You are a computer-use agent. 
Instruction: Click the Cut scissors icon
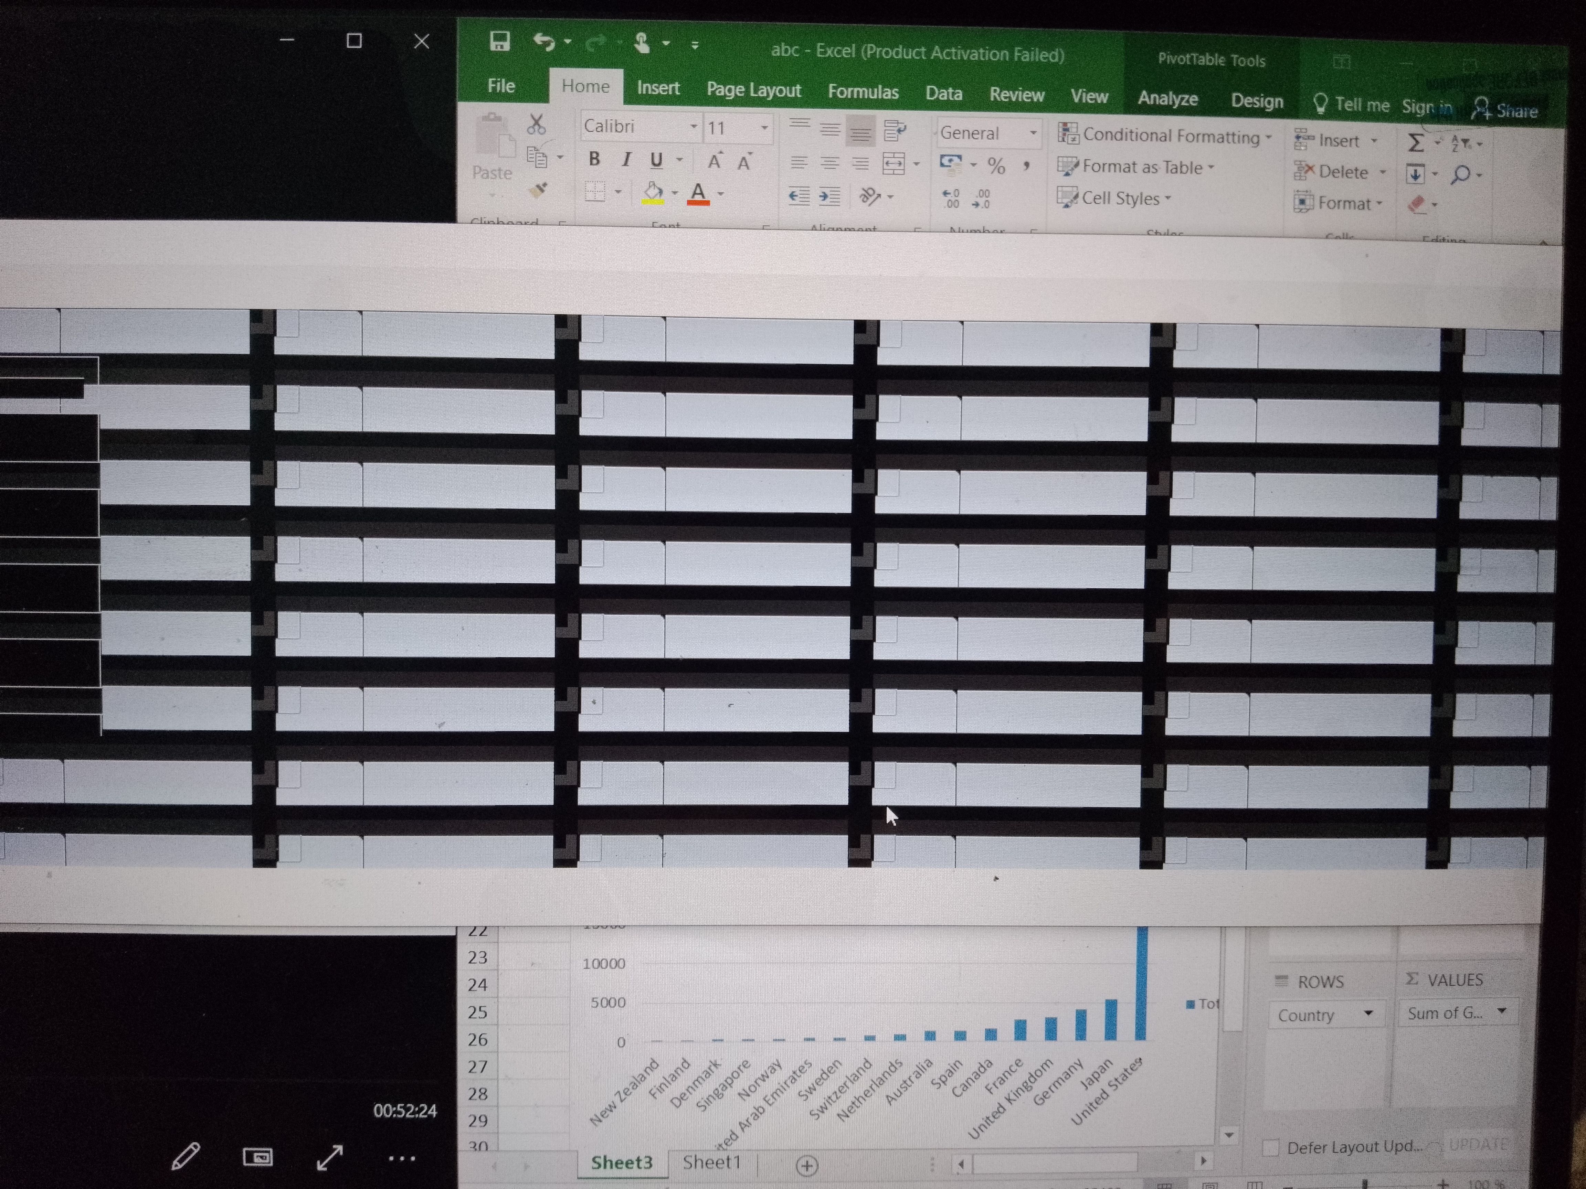click(536, 125)
